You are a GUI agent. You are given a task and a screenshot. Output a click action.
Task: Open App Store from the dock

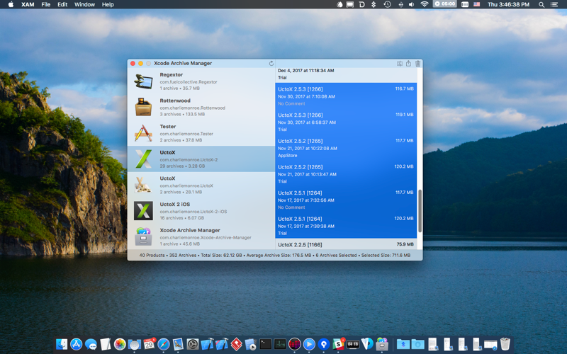[77, 344]
